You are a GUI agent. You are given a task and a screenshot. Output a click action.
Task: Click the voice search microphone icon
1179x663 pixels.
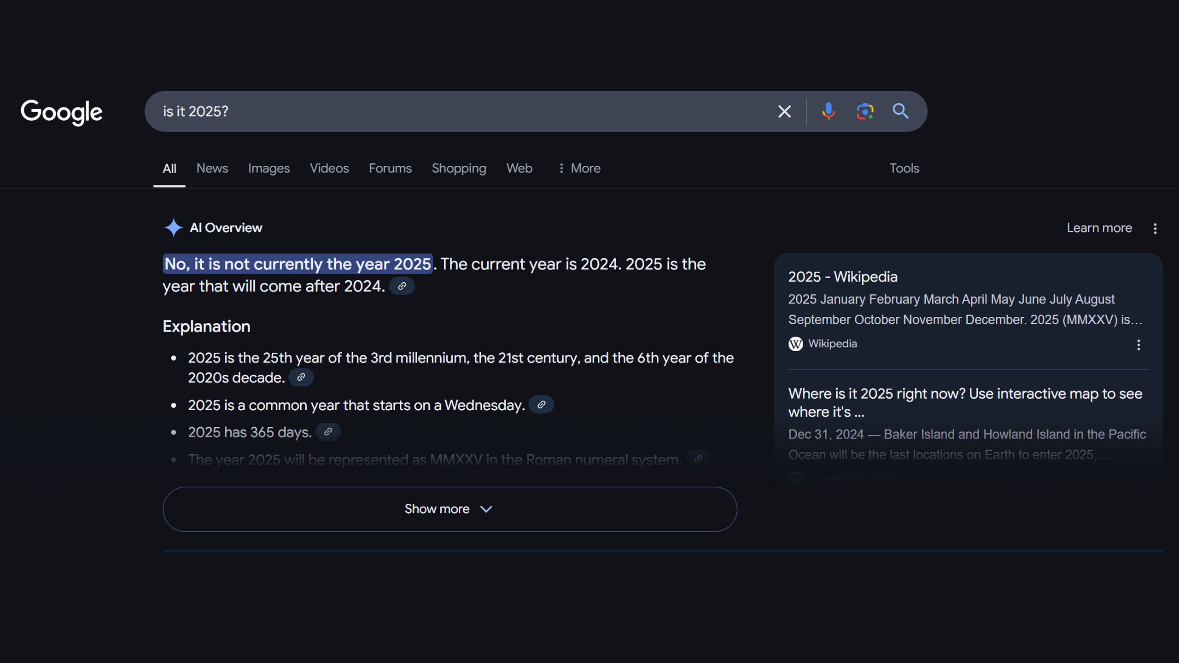pyautogui.click(x=829, y=111)
